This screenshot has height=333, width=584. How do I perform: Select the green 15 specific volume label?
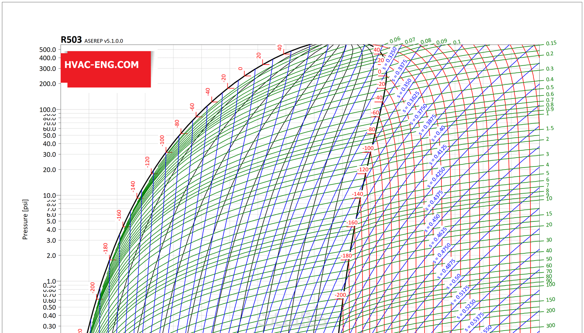tap(549, 214)
